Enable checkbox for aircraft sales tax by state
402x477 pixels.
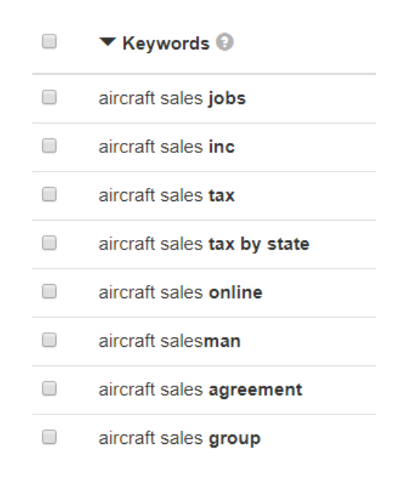pyautogui.click(x=49, y=243)
